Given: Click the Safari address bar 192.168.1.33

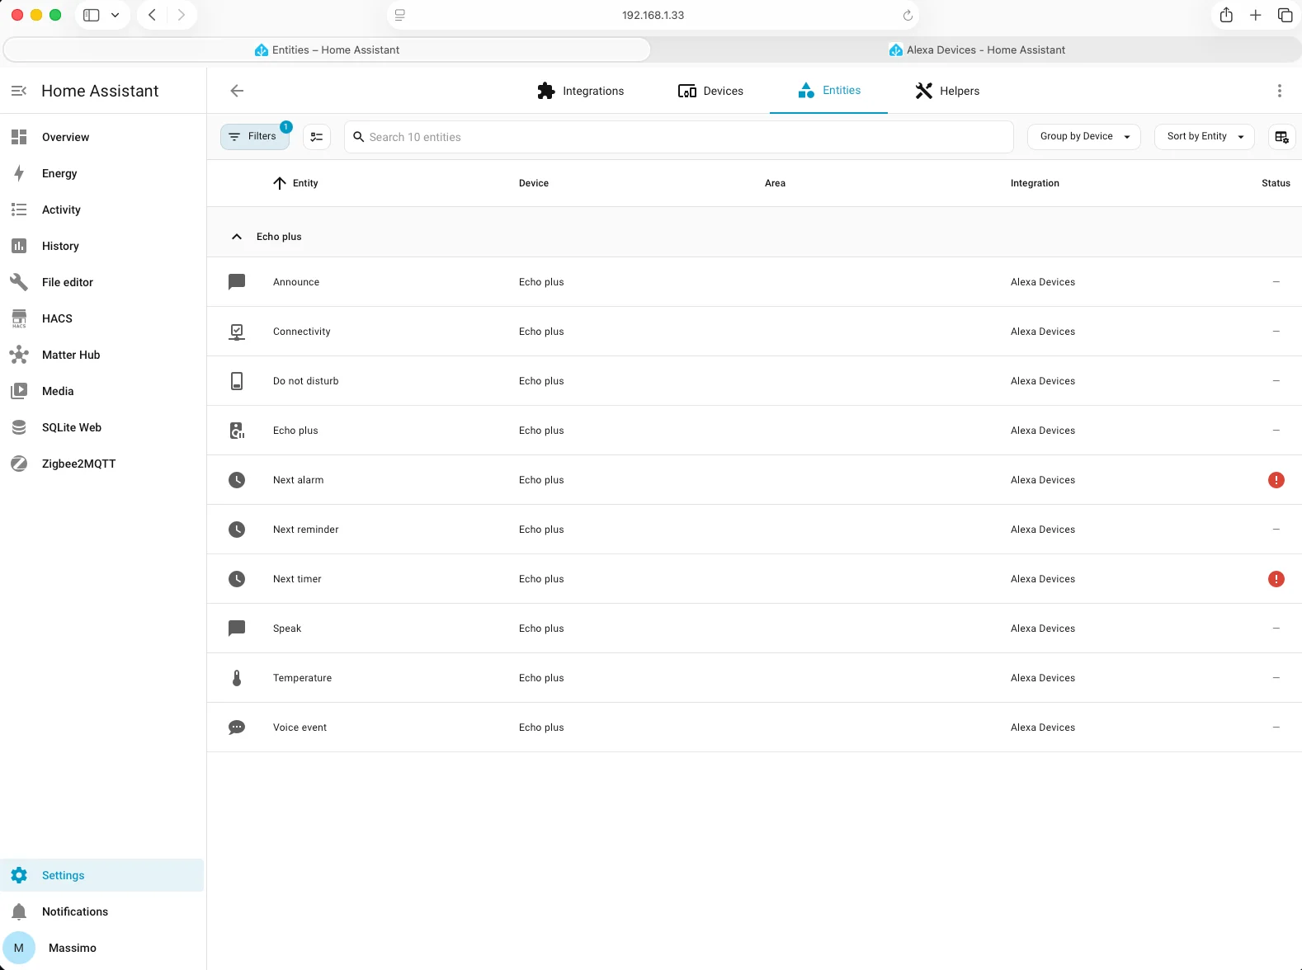Looking at the screenshot, I should coord(653,15).
